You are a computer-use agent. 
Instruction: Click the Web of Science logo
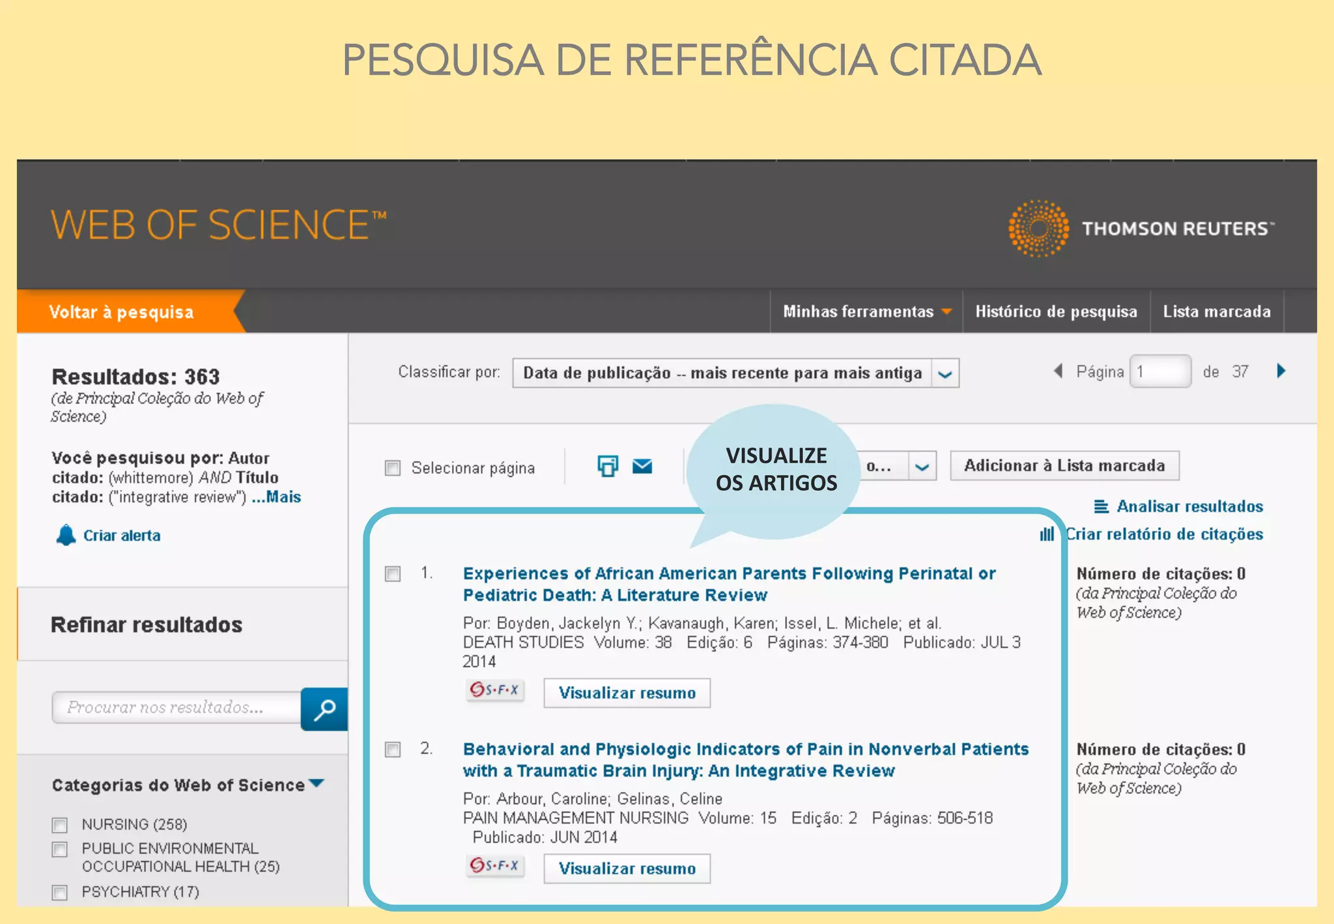218,225
